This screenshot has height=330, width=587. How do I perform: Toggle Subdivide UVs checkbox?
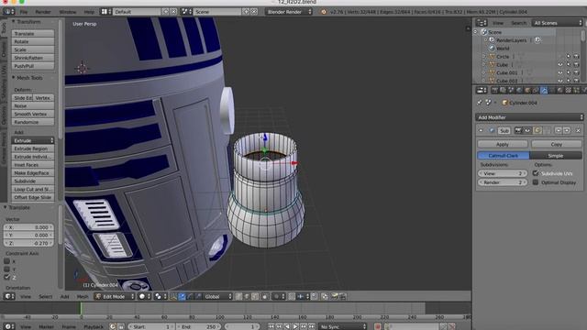536,173
